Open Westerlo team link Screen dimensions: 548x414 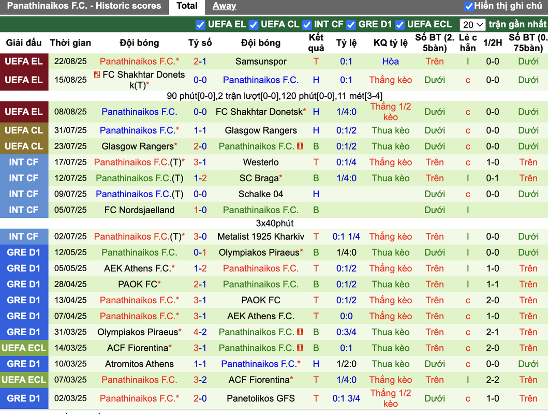[261, 162]
